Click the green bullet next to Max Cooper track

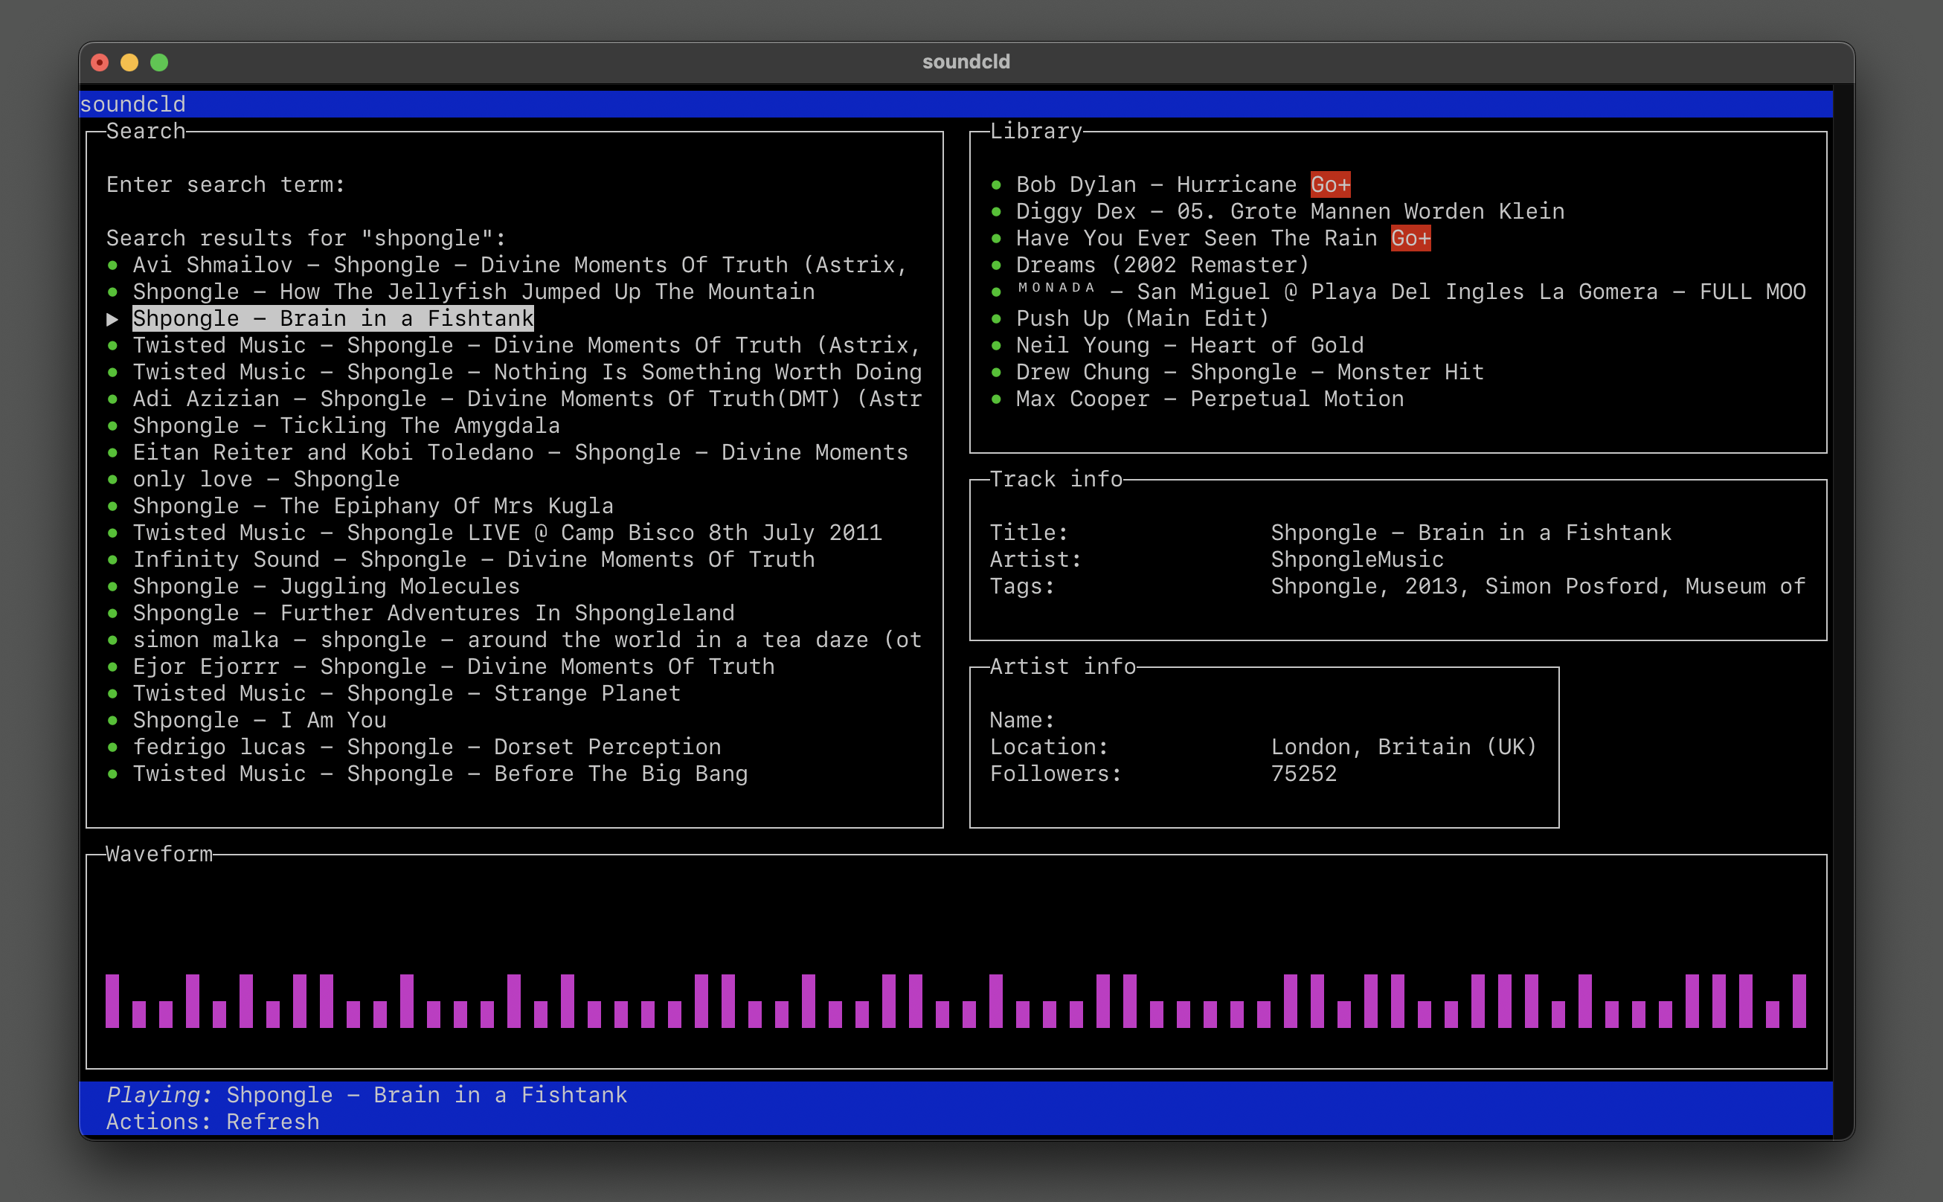tap(995, 399)
